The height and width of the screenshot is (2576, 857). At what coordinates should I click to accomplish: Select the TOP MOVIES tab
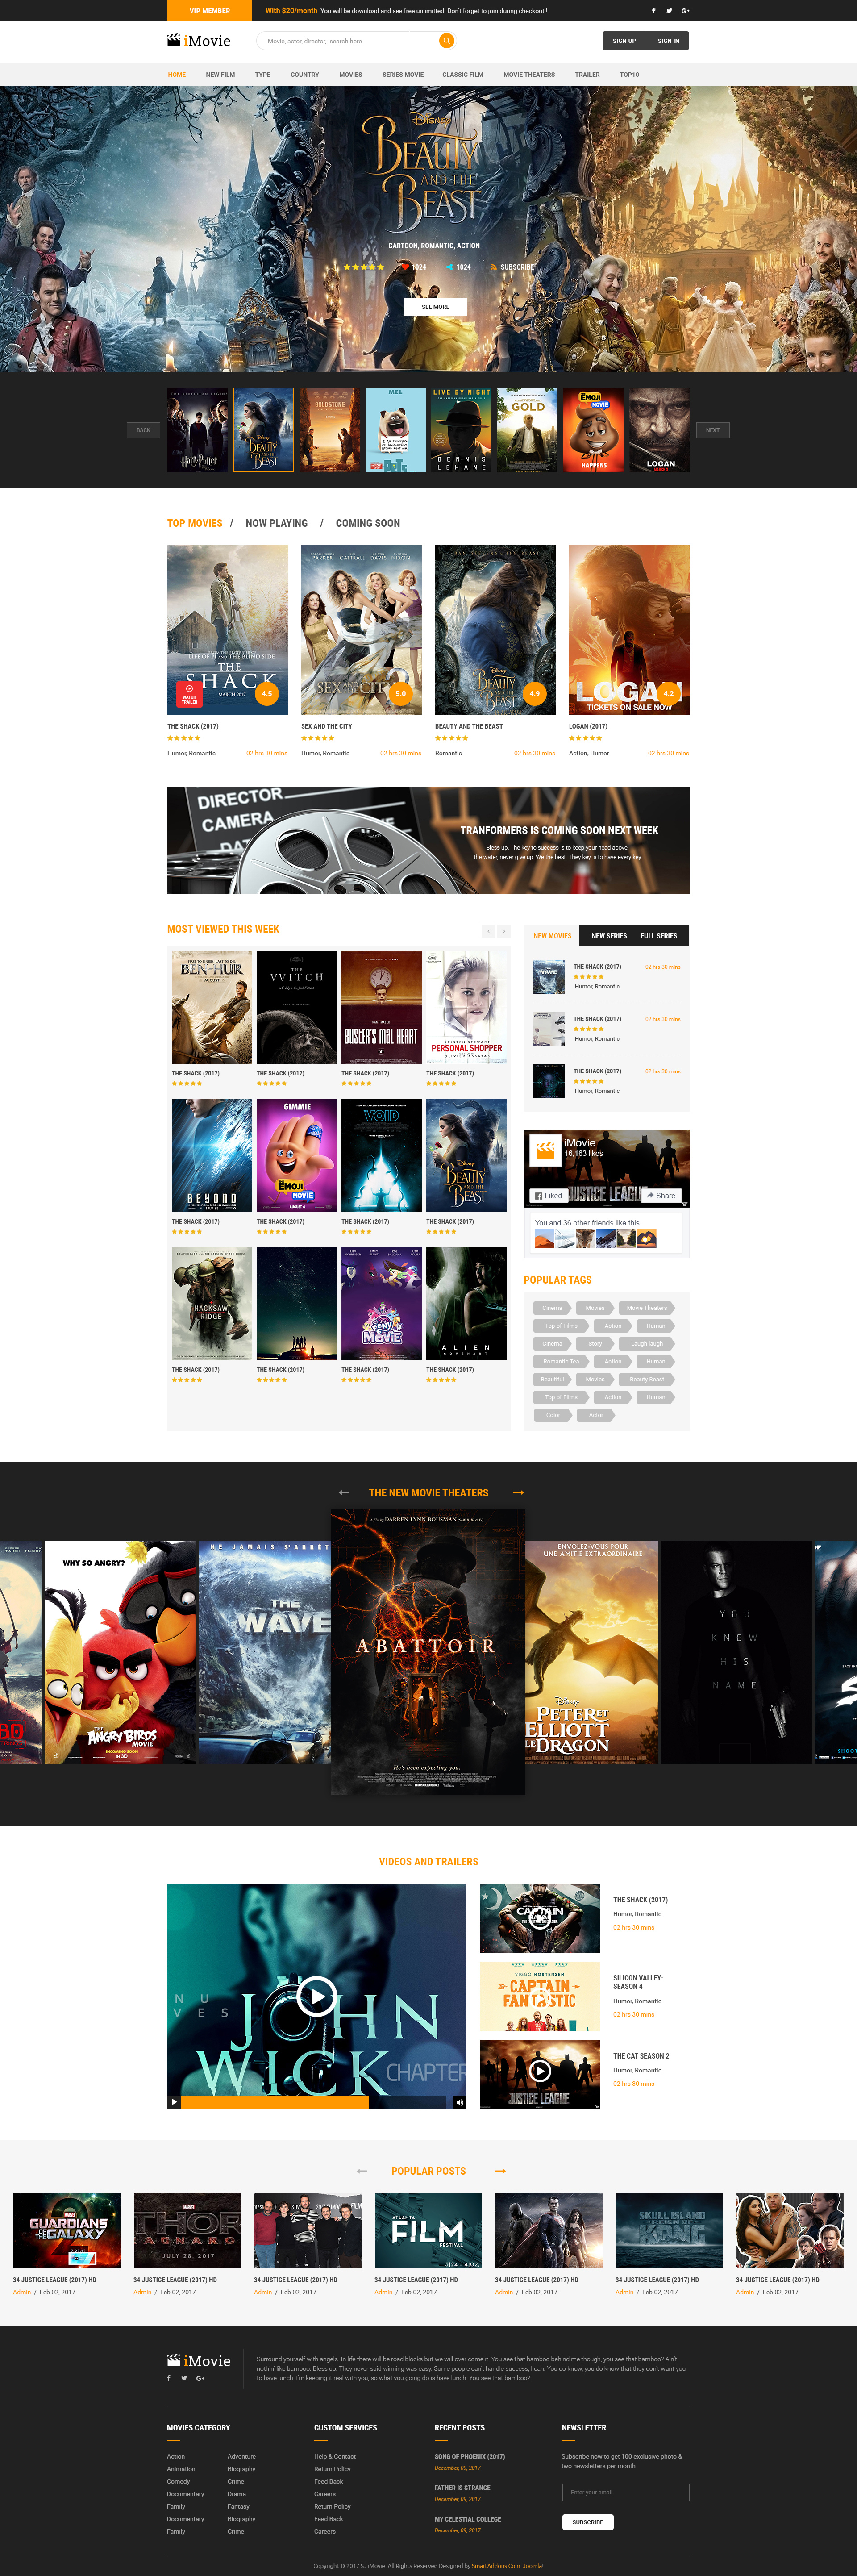(195, 523)
